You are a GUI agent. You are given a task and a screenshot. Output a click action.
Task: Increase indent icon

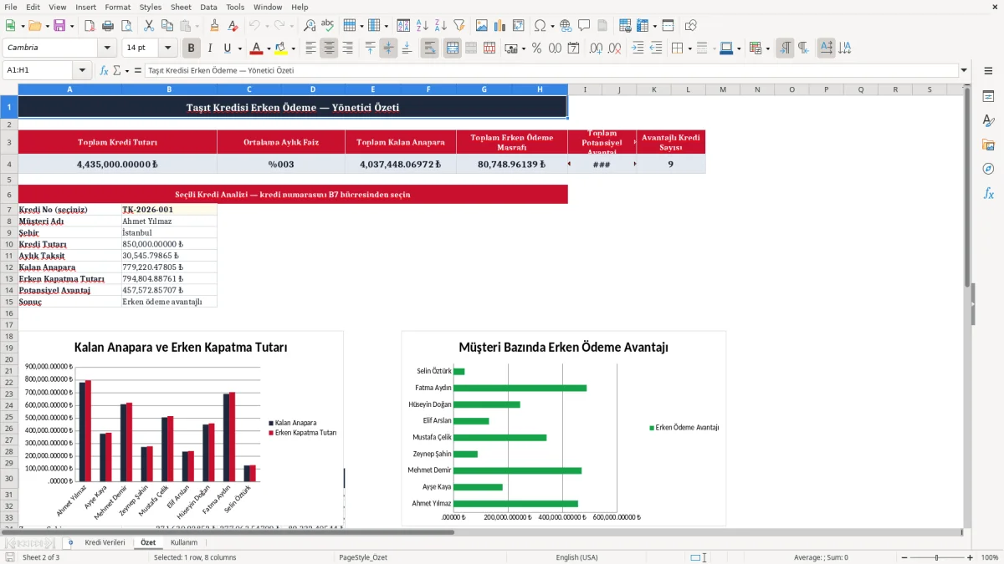click(638, 48)
